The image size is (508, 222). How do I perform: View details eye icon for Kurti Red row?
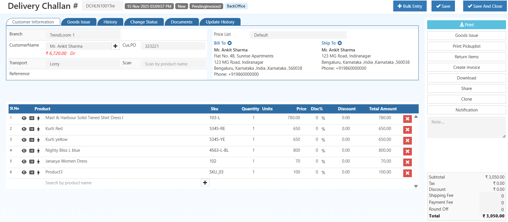[x=24, y=129]
